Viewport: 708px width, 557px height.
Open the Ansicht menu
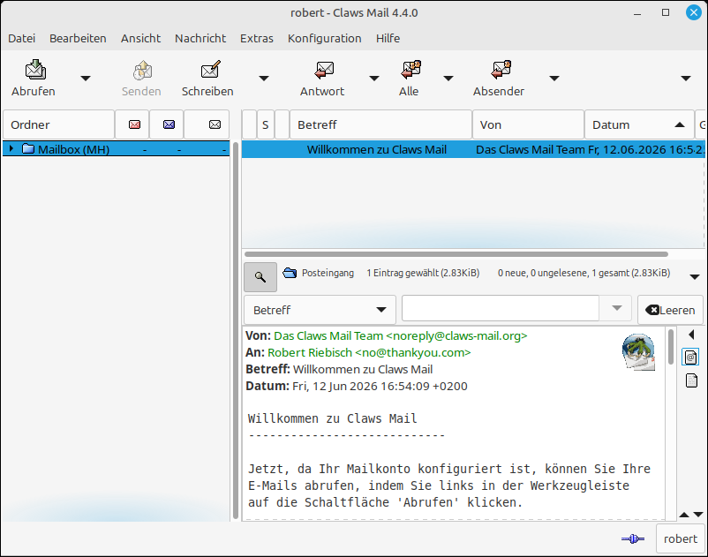(x=140, y=38)
